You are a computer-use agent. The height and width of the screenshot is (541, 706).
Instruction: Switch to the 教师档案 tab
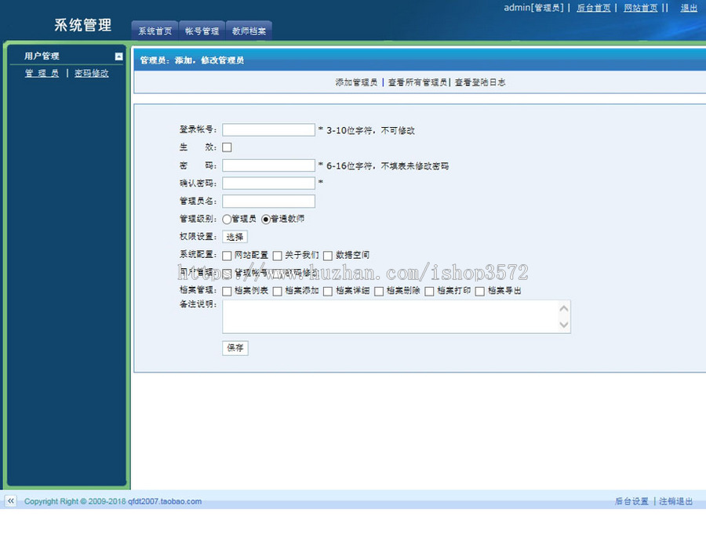point(249,31)
